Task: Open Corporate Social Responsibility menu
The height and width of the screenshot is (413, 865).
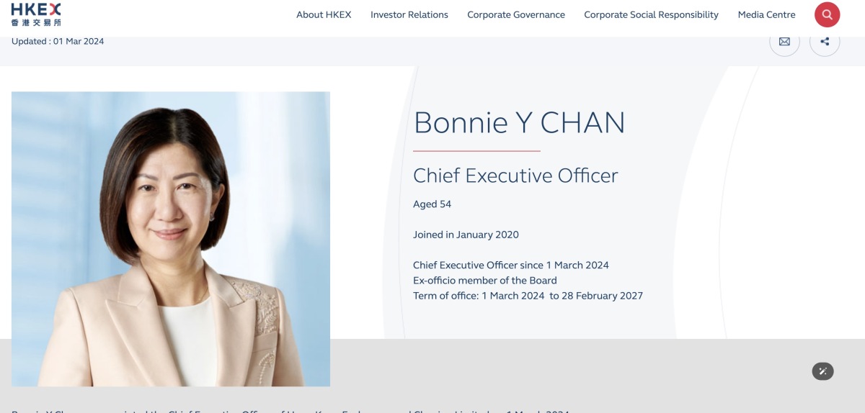Action: click(x=651, y=14)
